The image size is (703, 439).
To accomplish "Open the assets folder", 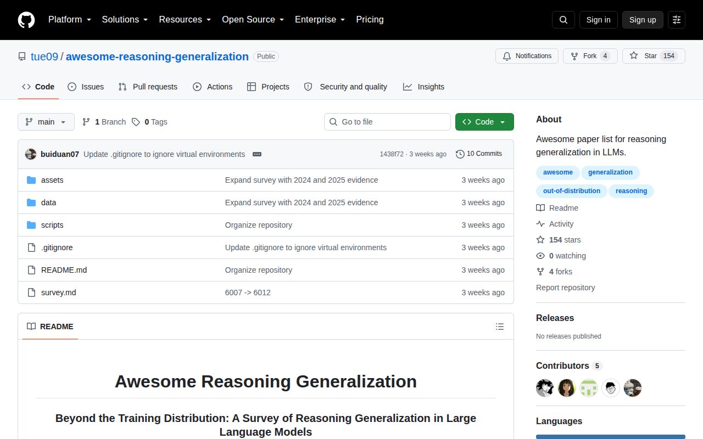I will click(x=52, y=180).
